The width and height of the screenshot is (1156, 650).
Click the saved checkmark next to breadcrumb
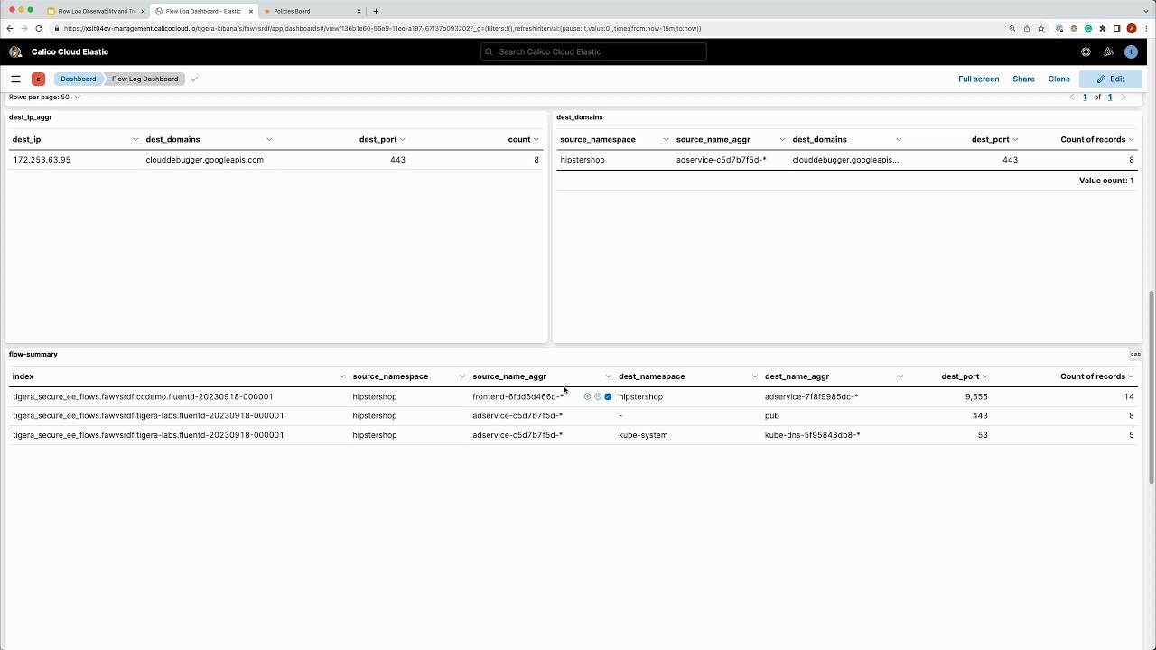click(193, 79)
